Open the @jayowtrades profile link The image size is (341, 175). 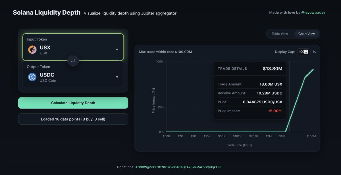(313, 12)
